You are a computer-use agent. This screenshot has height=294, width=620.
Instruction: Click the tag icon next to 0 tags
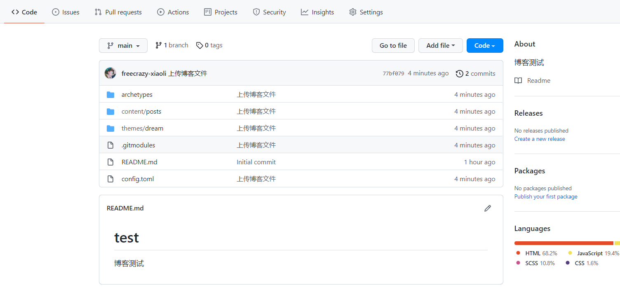[200, 45]
